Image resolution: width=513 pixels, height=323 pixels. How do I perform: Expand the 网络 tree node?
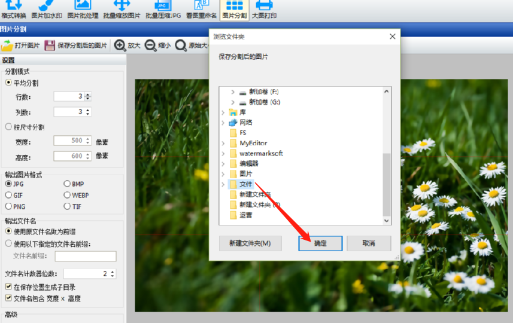coord(223,123)
